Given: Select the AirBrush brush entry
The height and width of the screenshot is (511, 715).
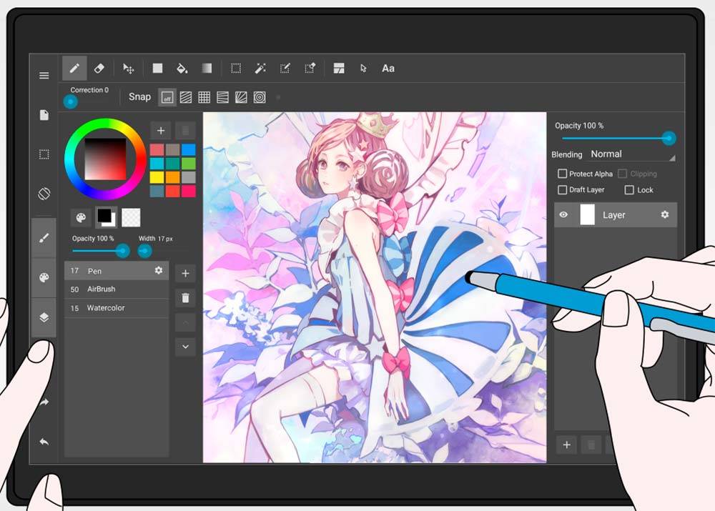Looking at the screenshot, I should [101, 289].
